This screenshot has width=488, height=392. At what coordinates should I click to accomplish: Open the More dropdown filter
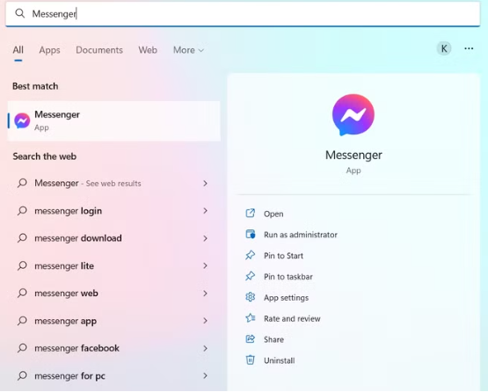188,50
